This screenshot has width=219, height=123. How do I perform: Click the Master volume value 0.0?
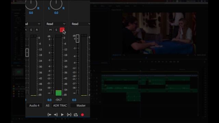coord(74,100)
